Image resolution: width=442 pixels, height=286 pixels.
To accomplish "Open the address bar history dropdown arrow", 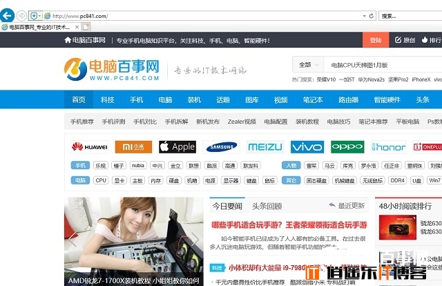I will point(364,16).
